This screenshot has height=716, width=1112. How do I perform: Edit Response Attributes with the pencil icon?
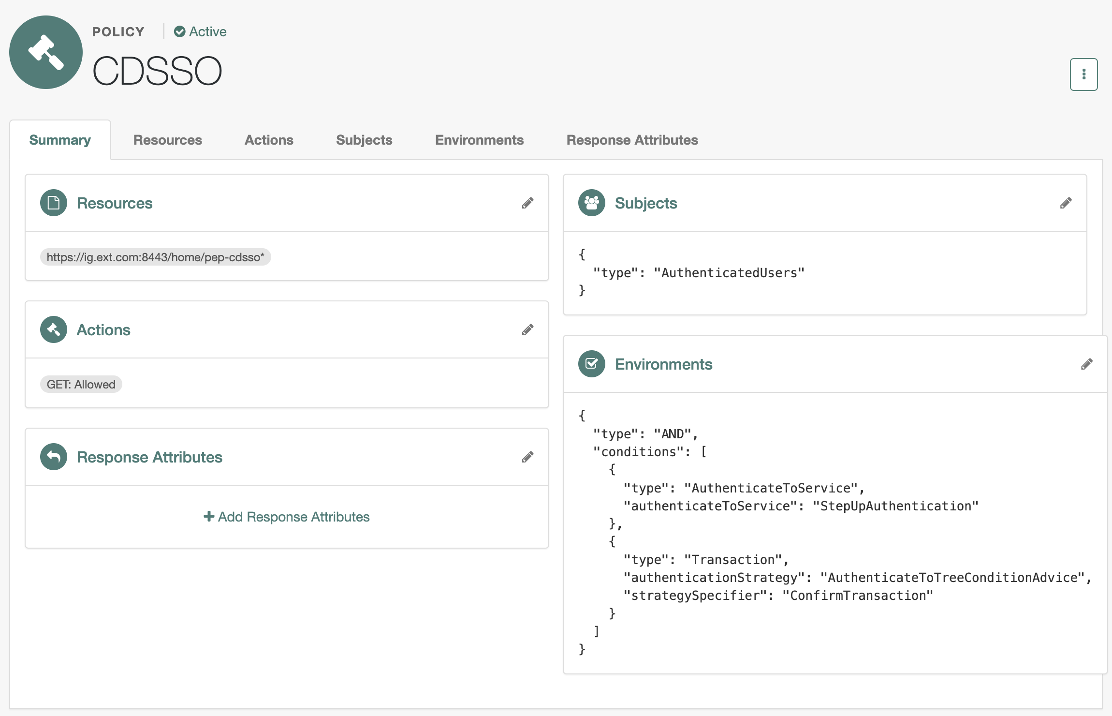pos(527,457)
